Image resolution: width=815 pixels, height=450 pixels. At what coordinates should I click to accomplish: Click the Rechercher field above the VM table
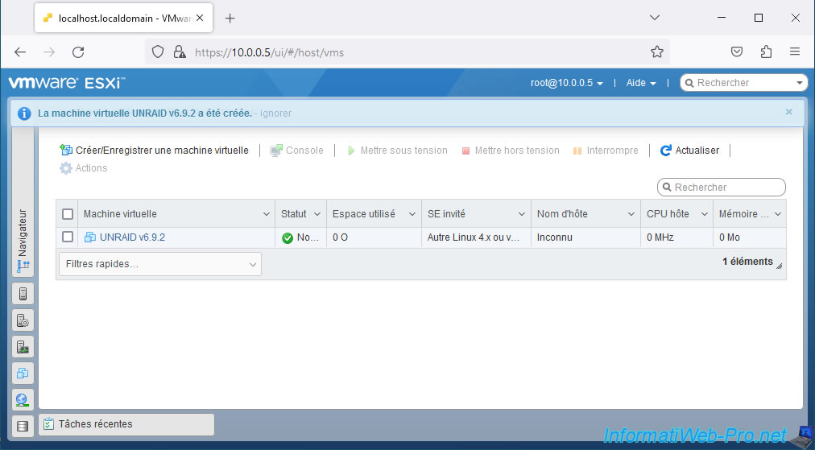coord(721,188)
